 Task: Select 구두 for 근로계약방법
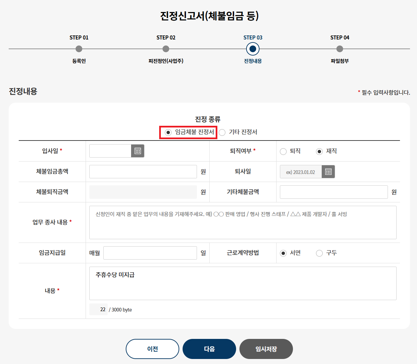point(319,253)
